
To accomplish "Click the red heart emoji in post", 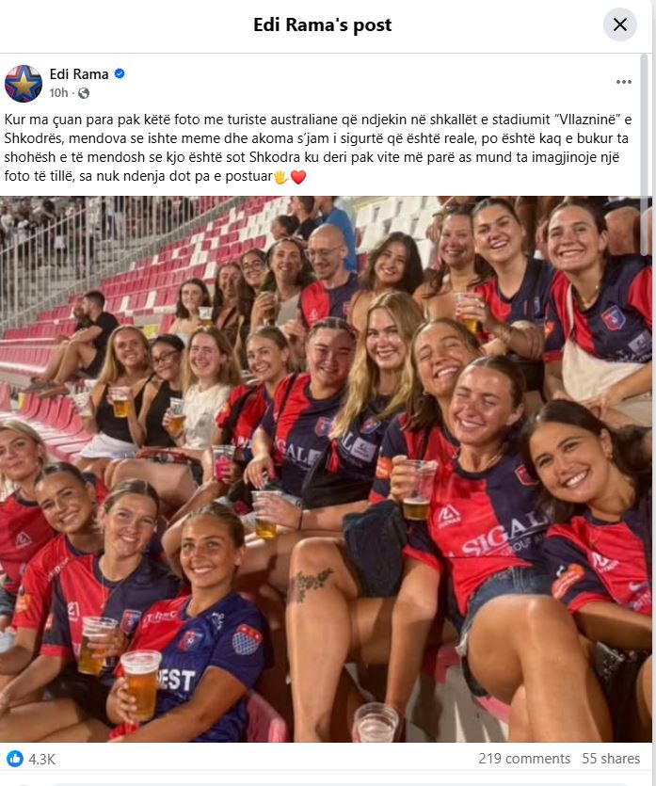I will (x=298, y=177).
